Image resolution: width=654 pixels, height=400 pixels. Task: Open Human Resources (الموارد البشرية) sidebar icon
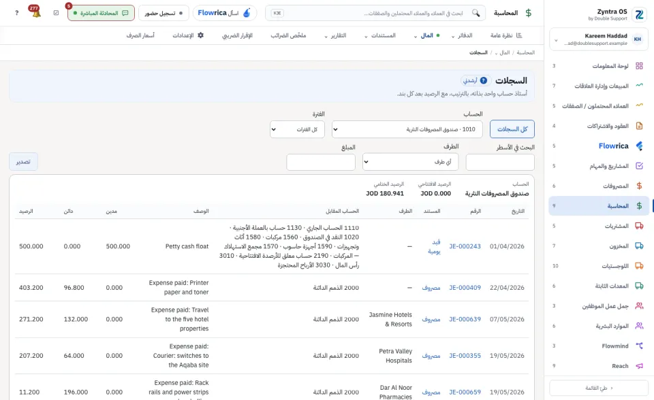click(639, 326)
